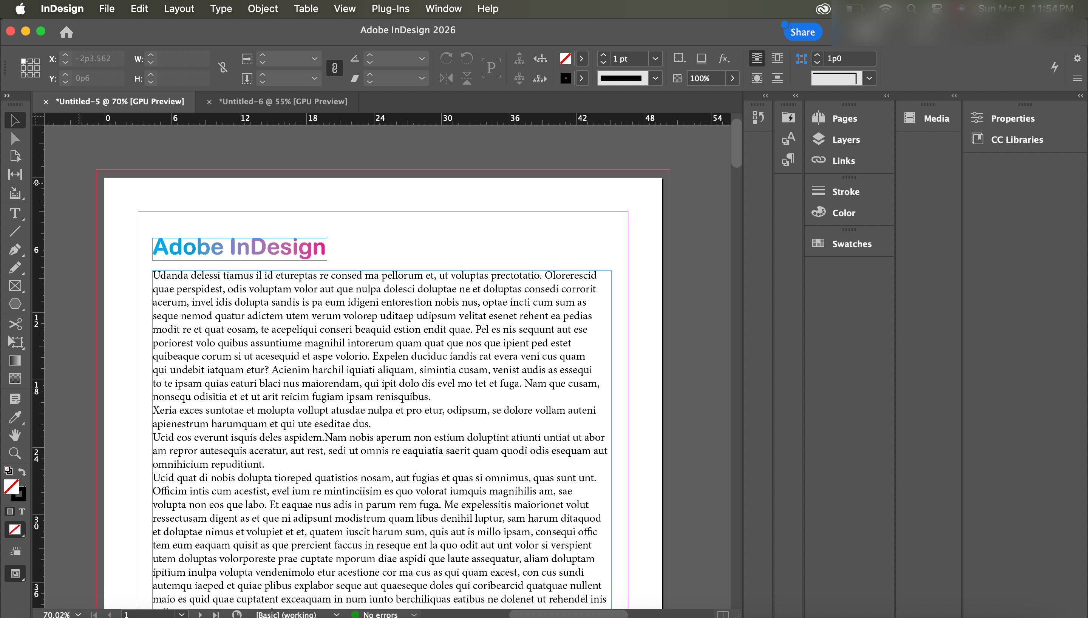Expand the zoom level dropdown
Image resolution: width=1088 pixels, height=618 pixels.
(78, 614)
